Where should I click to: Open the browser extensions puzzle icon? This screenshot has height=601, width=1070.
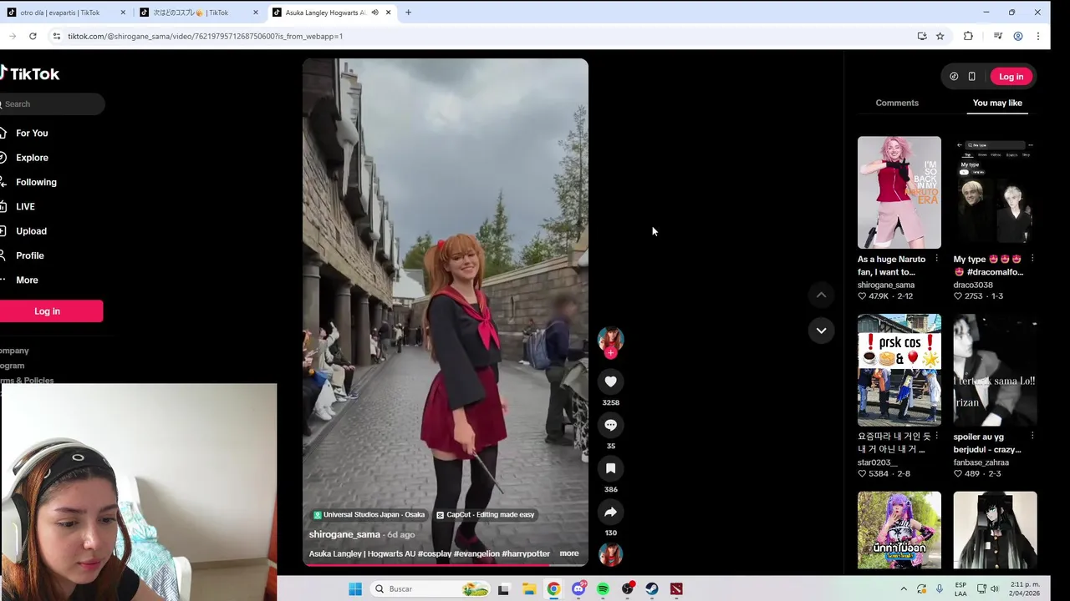click(x=968, y=36)
